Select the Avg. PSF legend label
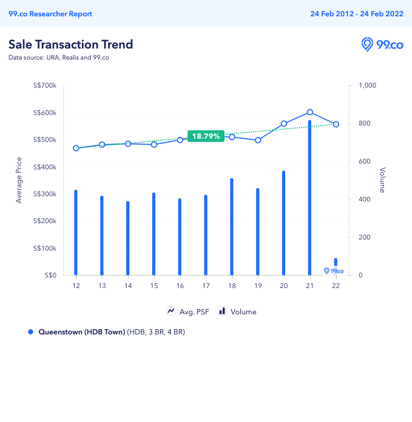This screenshot has height=422, width=412. 194,312
